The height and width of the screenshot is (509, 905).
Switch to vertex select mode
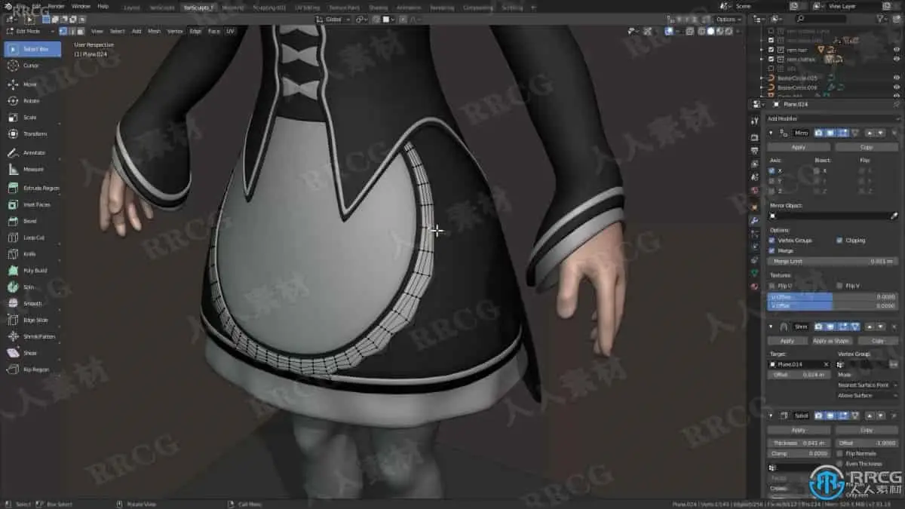pos(63,31)
